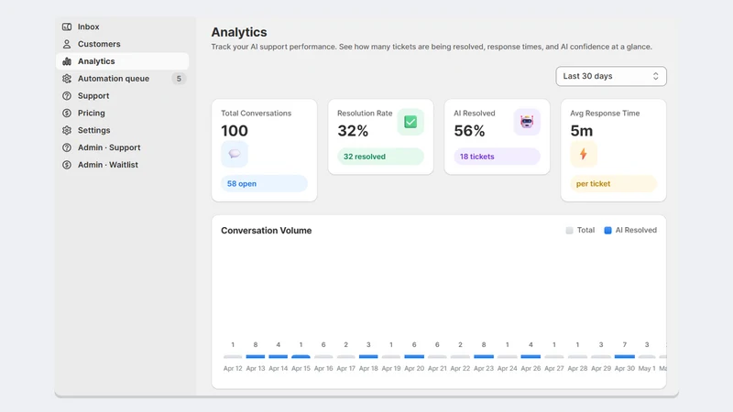Click the green checkmark Resolution Rate icon
Screen dimensions: 733x412
[410, 122]
